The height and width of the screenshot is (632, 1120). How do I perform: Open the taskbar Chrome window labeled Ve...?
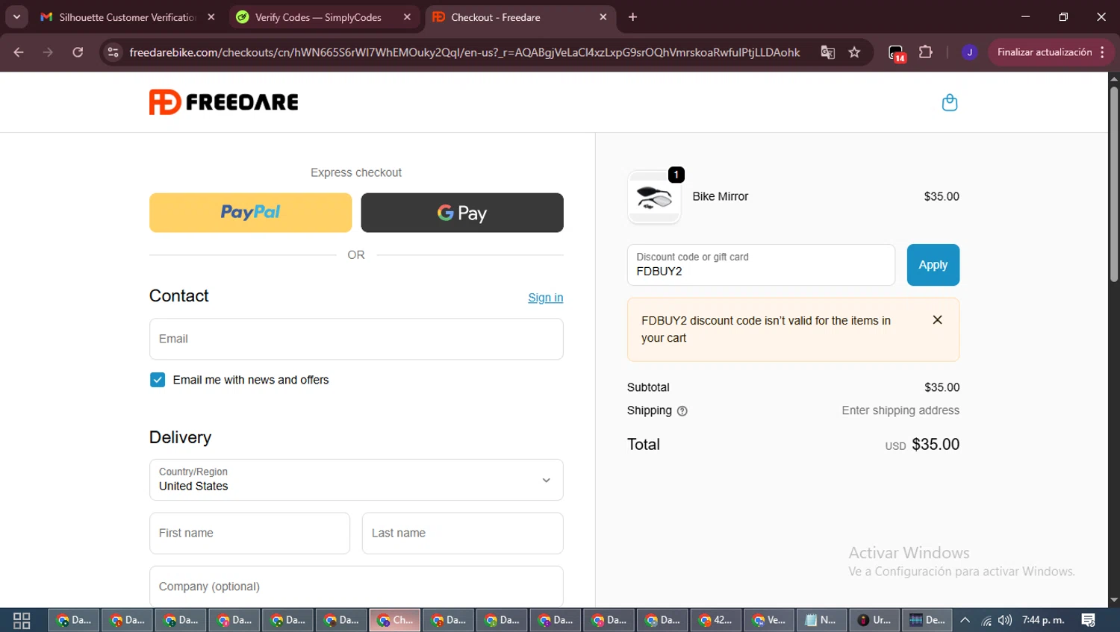768,620
